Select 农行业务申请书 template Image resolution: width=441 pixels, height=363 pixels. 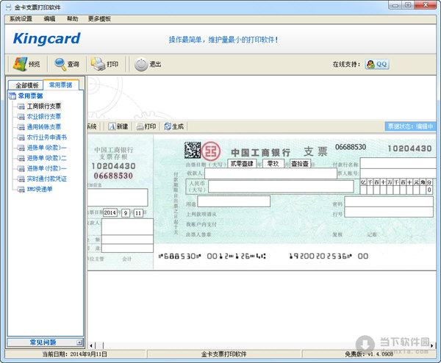pos(47,137)
